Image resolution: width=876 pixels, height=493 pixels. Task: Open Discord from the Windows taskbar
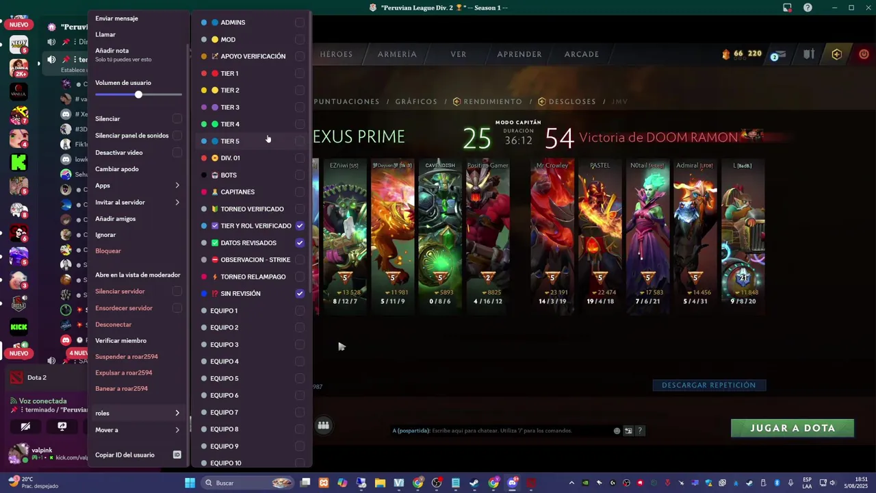coord(512,483)
